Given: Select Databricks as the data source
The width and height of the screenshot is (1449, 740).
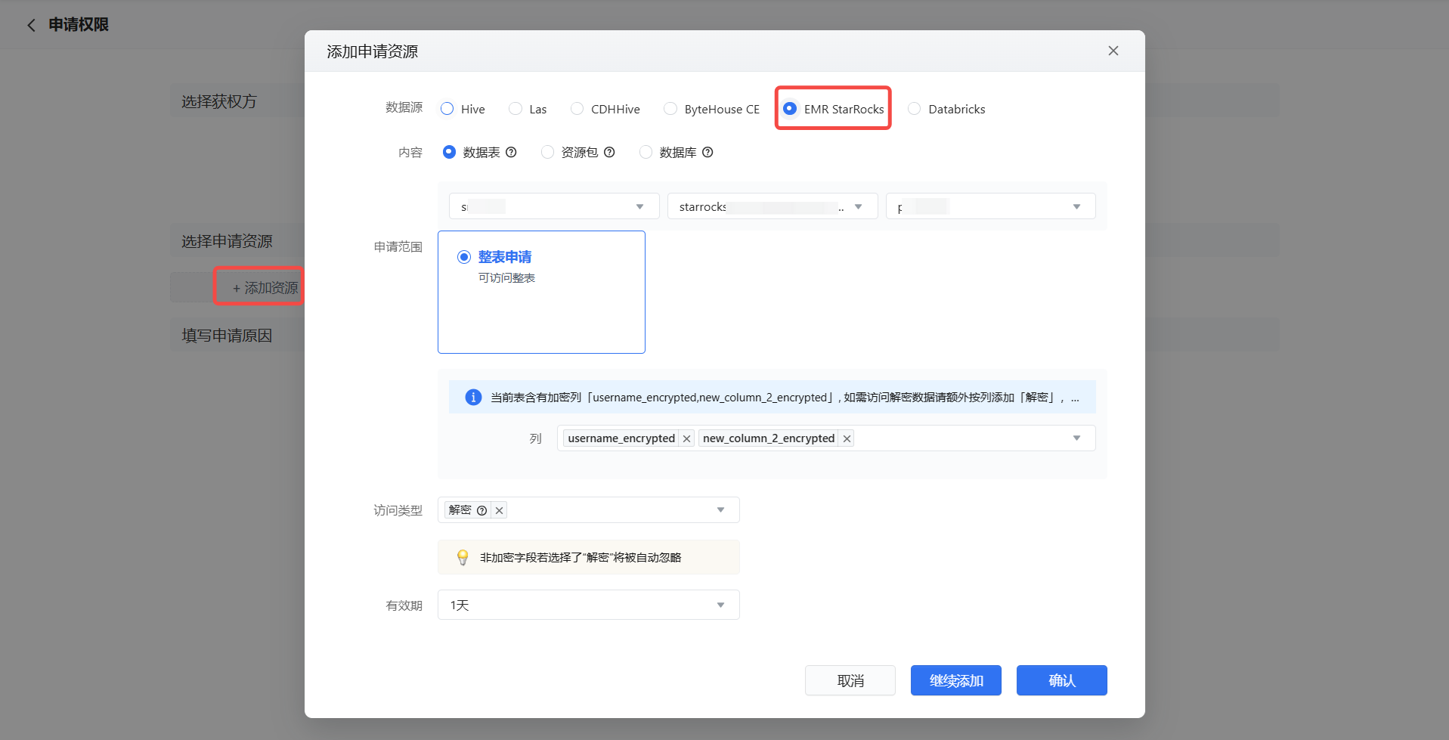Looking at the screenshot, I should point(915,109).
